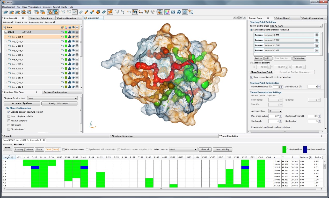Open the Approximation dropdown
Screen dimensions: 329x198
point(275,111)
